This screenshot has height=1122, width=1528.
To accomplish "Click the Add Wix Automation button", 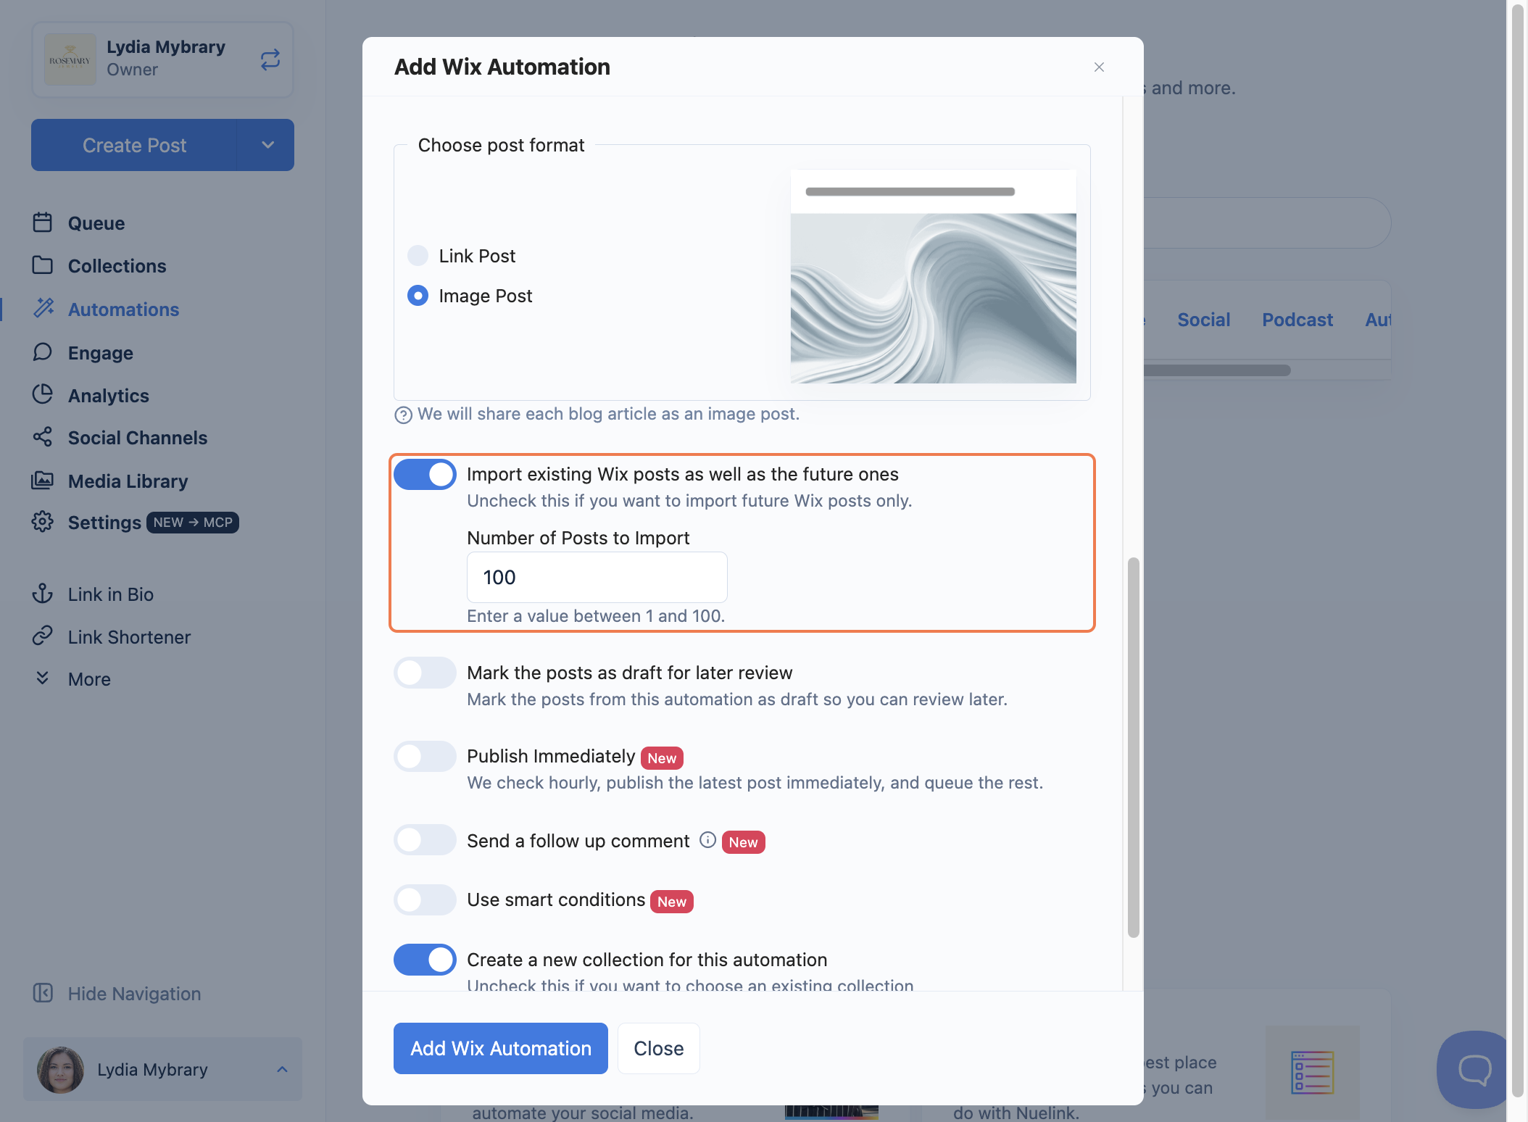I will point(501,1048).
